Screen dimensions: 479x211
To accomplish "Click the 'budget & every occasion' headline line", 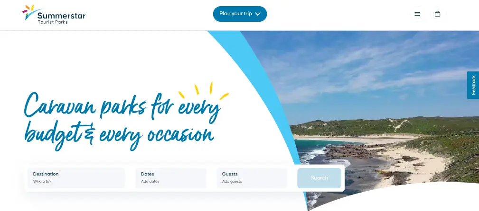I will click(119, 134).
